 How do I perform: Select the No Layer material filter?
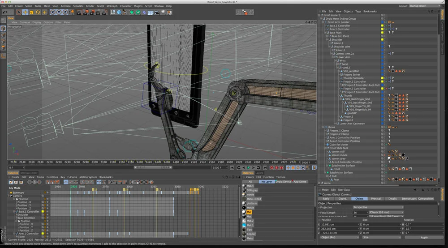click(x=267, y=182)
